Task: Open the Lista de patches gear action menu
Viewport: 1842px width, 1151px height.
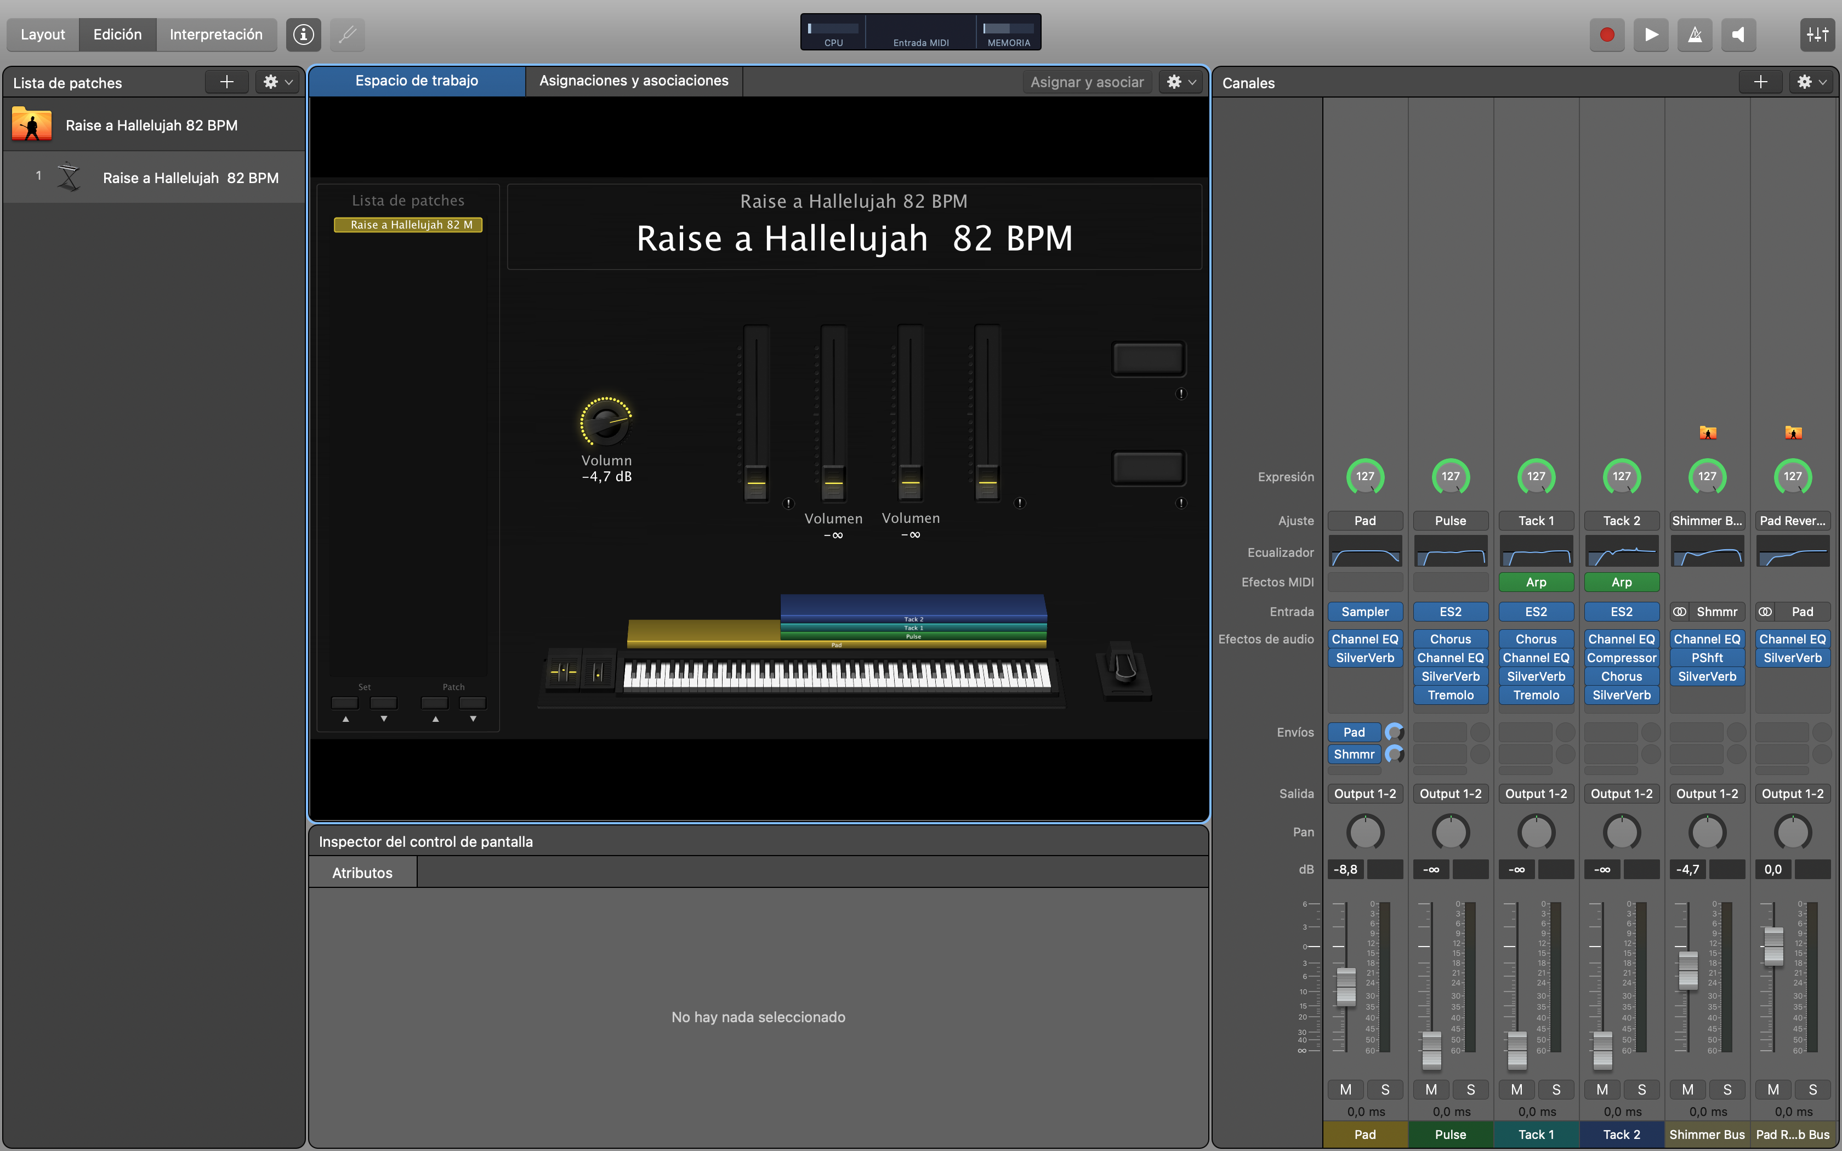Action: click(x=276, y=82)
